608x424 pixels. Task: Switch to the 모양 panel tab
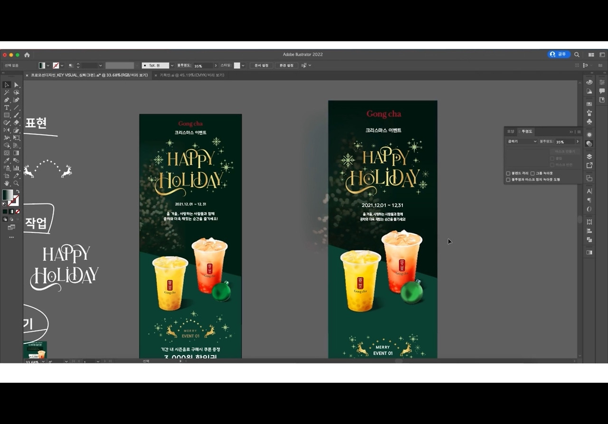(x=511, y=131)
